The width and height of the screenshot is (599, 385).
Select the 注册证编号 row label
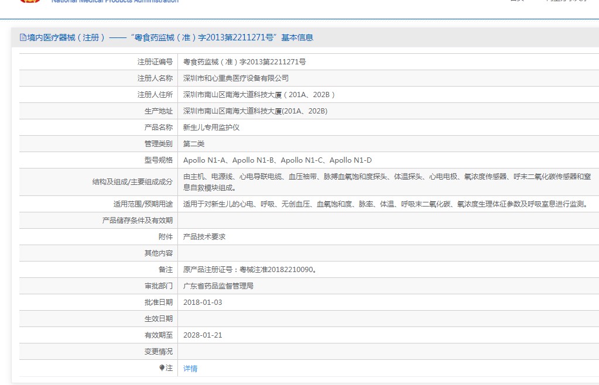[155, 62]
